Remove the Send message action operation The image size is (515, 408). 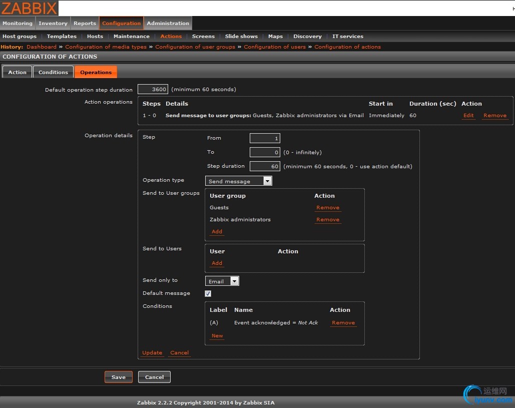click(x=494, y=115)
